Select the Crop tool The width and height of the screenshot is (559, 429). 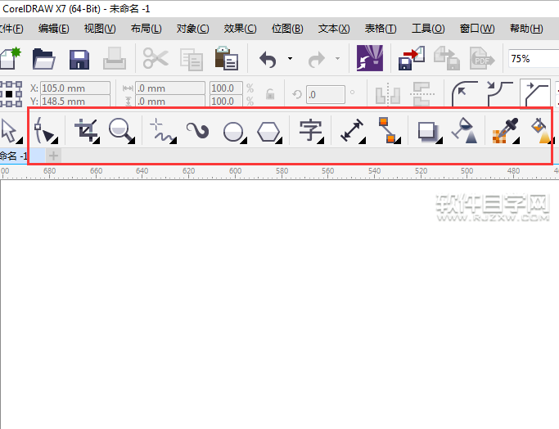coord(87,131)
